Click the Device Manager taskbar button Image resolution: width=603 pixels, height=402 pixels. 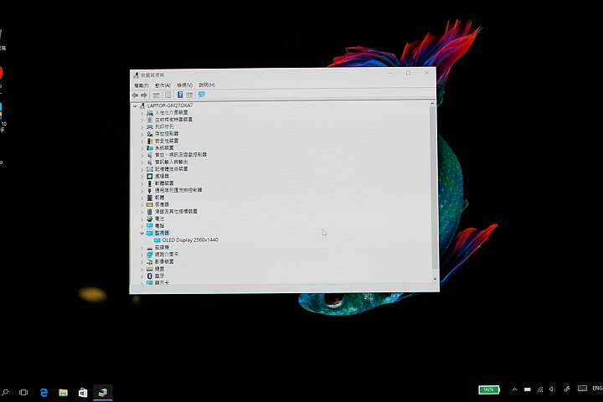[x=103, y=393]
